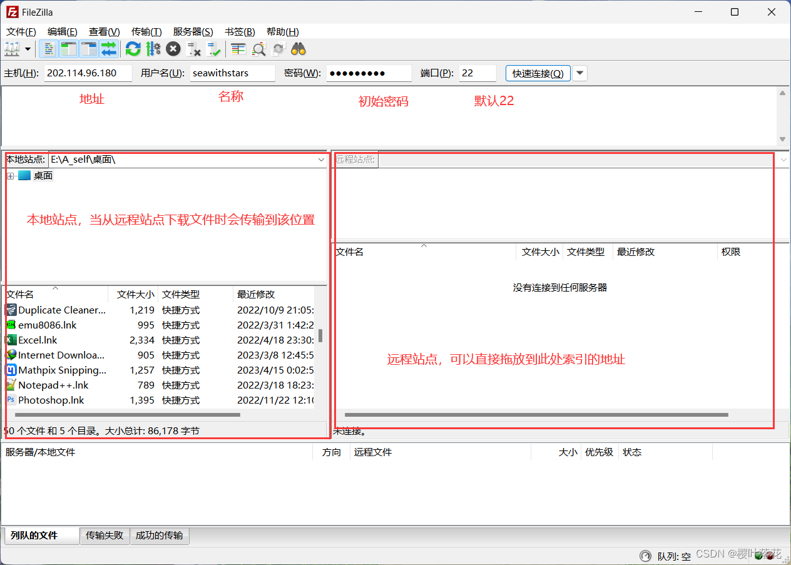This screenshot has width=791, height=565.
Task: Select emu8086.lnk file
Action: coord(160,325)
